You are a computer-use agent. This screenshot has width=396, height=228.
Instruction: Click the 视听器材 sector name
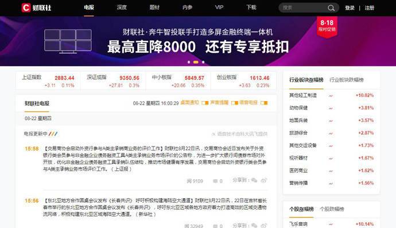pyautogui.click(x=298, y=159)
